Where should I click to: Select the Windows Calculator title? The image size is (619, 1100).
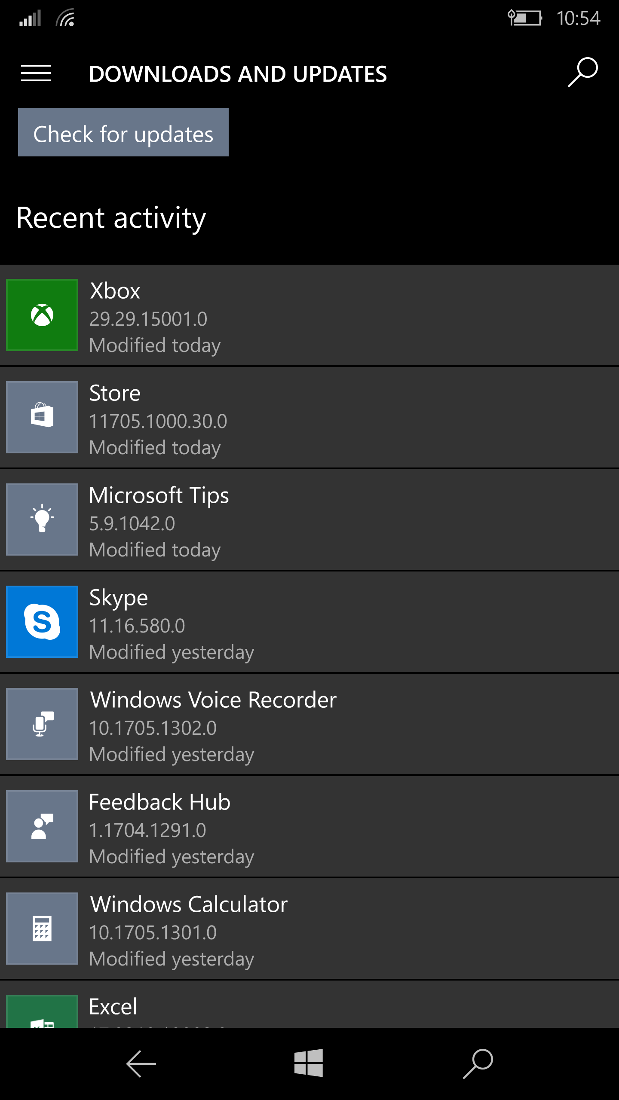point(189,904)
